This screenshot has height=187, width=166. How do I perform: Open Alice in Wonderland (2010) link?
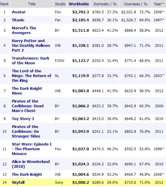pyautogui.click(x=31, y=164)
